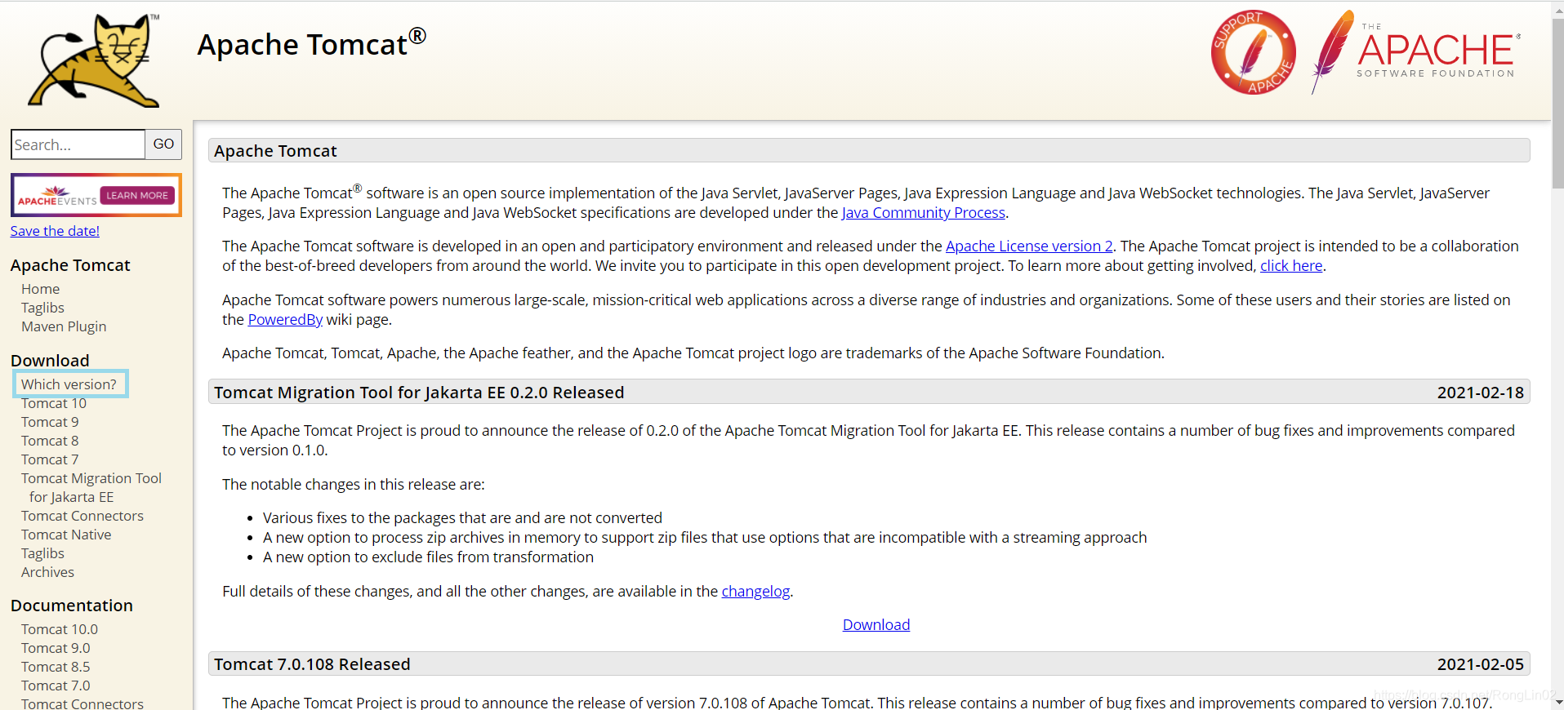Screen dimensions: 1564x710
Task: Follow the Apache License version 2 link
Action: [1029, 246]
